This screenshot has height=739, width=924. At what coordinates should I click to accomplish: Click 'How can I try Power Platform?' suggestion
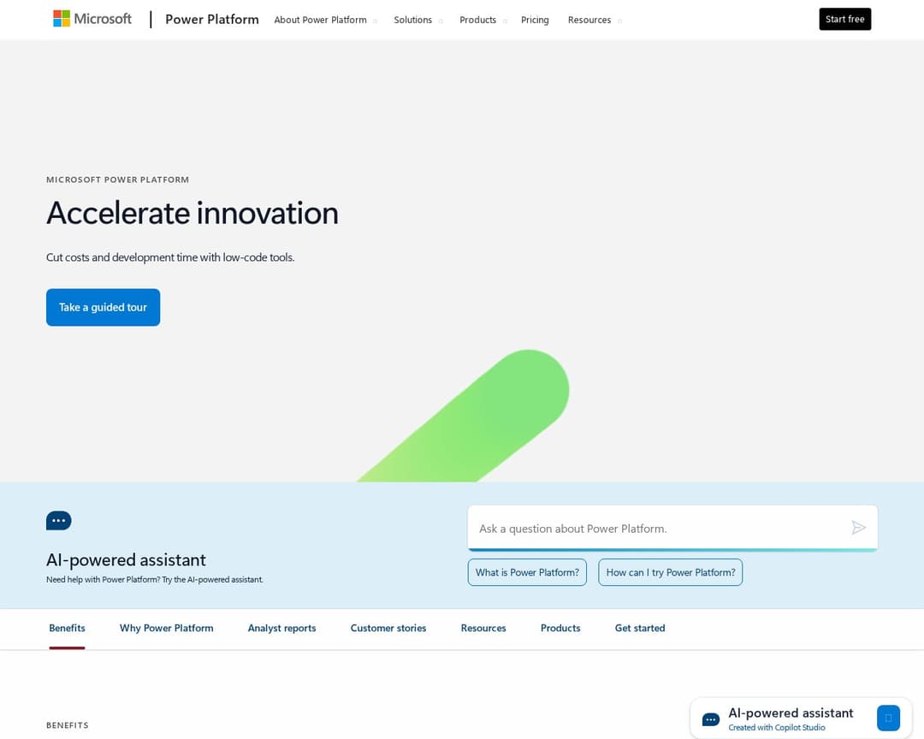pyautogui.click(x=670, y=572)
